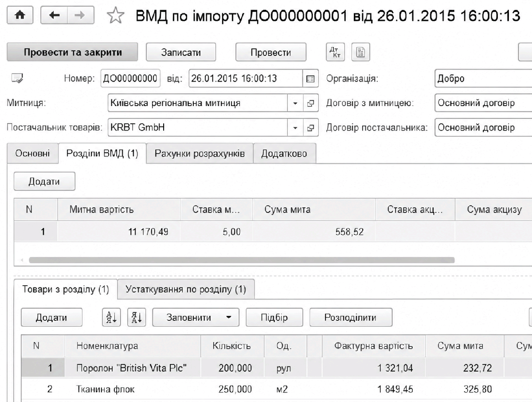Click the Провести та закрити button
The image size is (532, 402).
point(73,52)
